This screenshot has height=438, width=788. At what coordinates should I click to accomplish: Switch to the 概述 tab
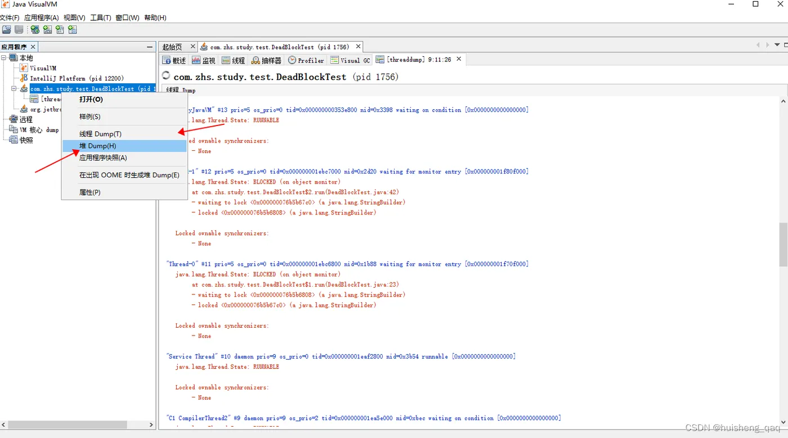(x=174, y=60)
